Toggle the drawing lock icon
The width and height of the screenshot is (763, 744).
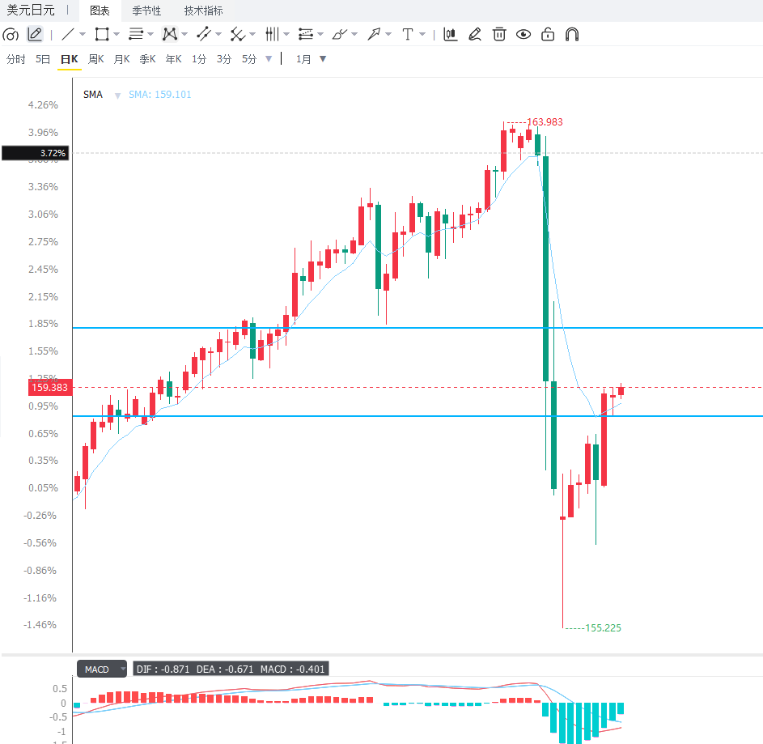coord(548,35)
